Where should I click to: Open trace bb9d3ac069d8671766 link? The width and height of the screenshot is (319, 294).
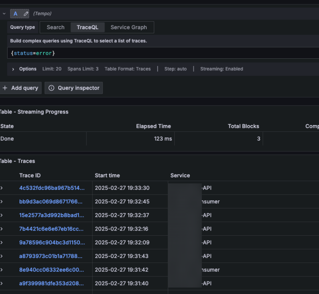coord(51,201)
